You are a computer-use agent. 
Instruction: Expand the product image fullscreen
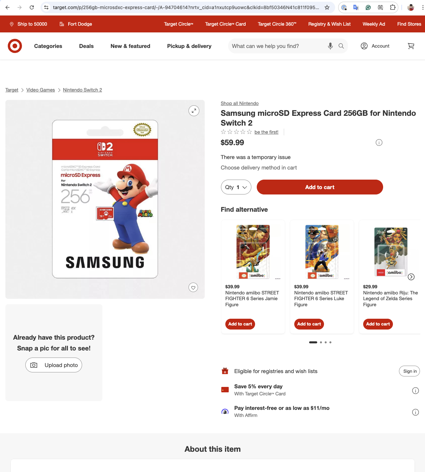[x=194, y=111]
